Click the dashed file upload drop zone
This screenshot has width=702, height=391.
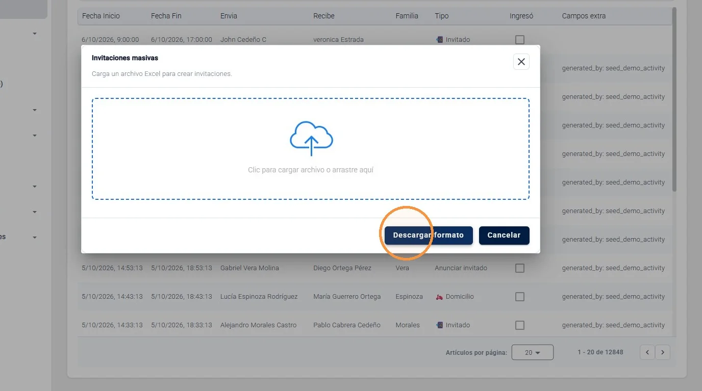[x=311, y=149]
